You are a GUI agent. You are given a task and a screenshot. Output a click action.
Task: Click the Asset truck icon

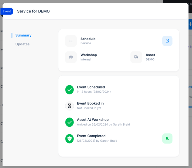coord(136,57)
